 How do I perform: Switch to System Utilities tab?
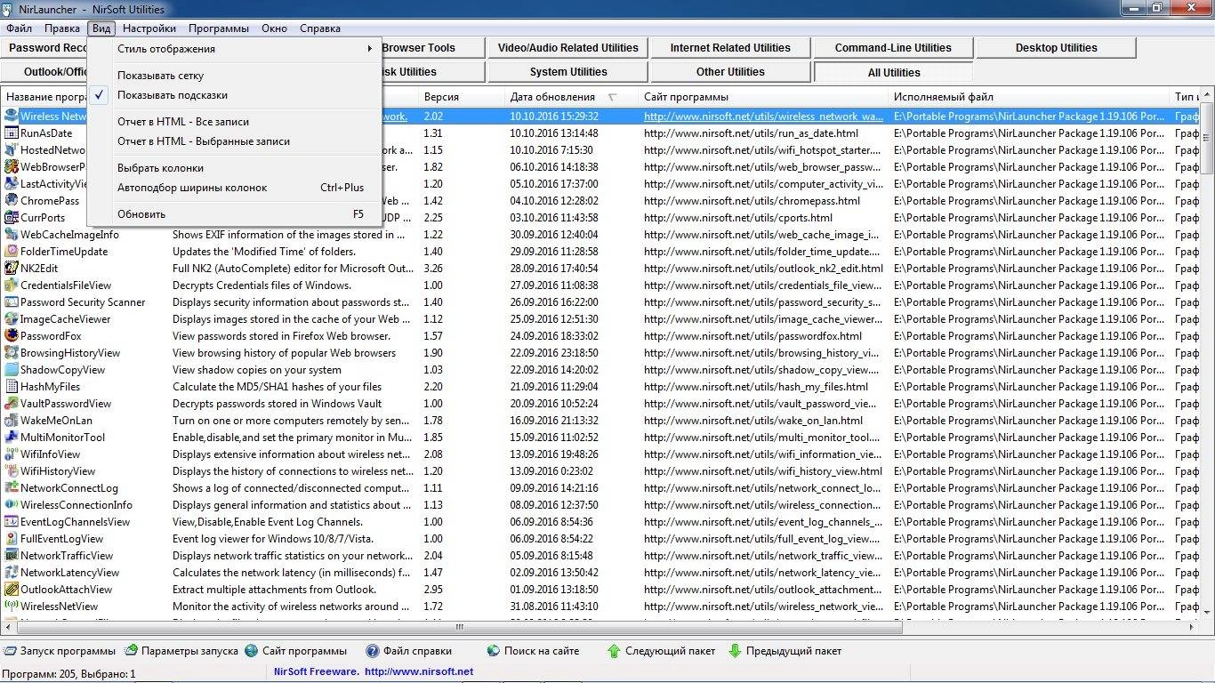coord(568,72)
